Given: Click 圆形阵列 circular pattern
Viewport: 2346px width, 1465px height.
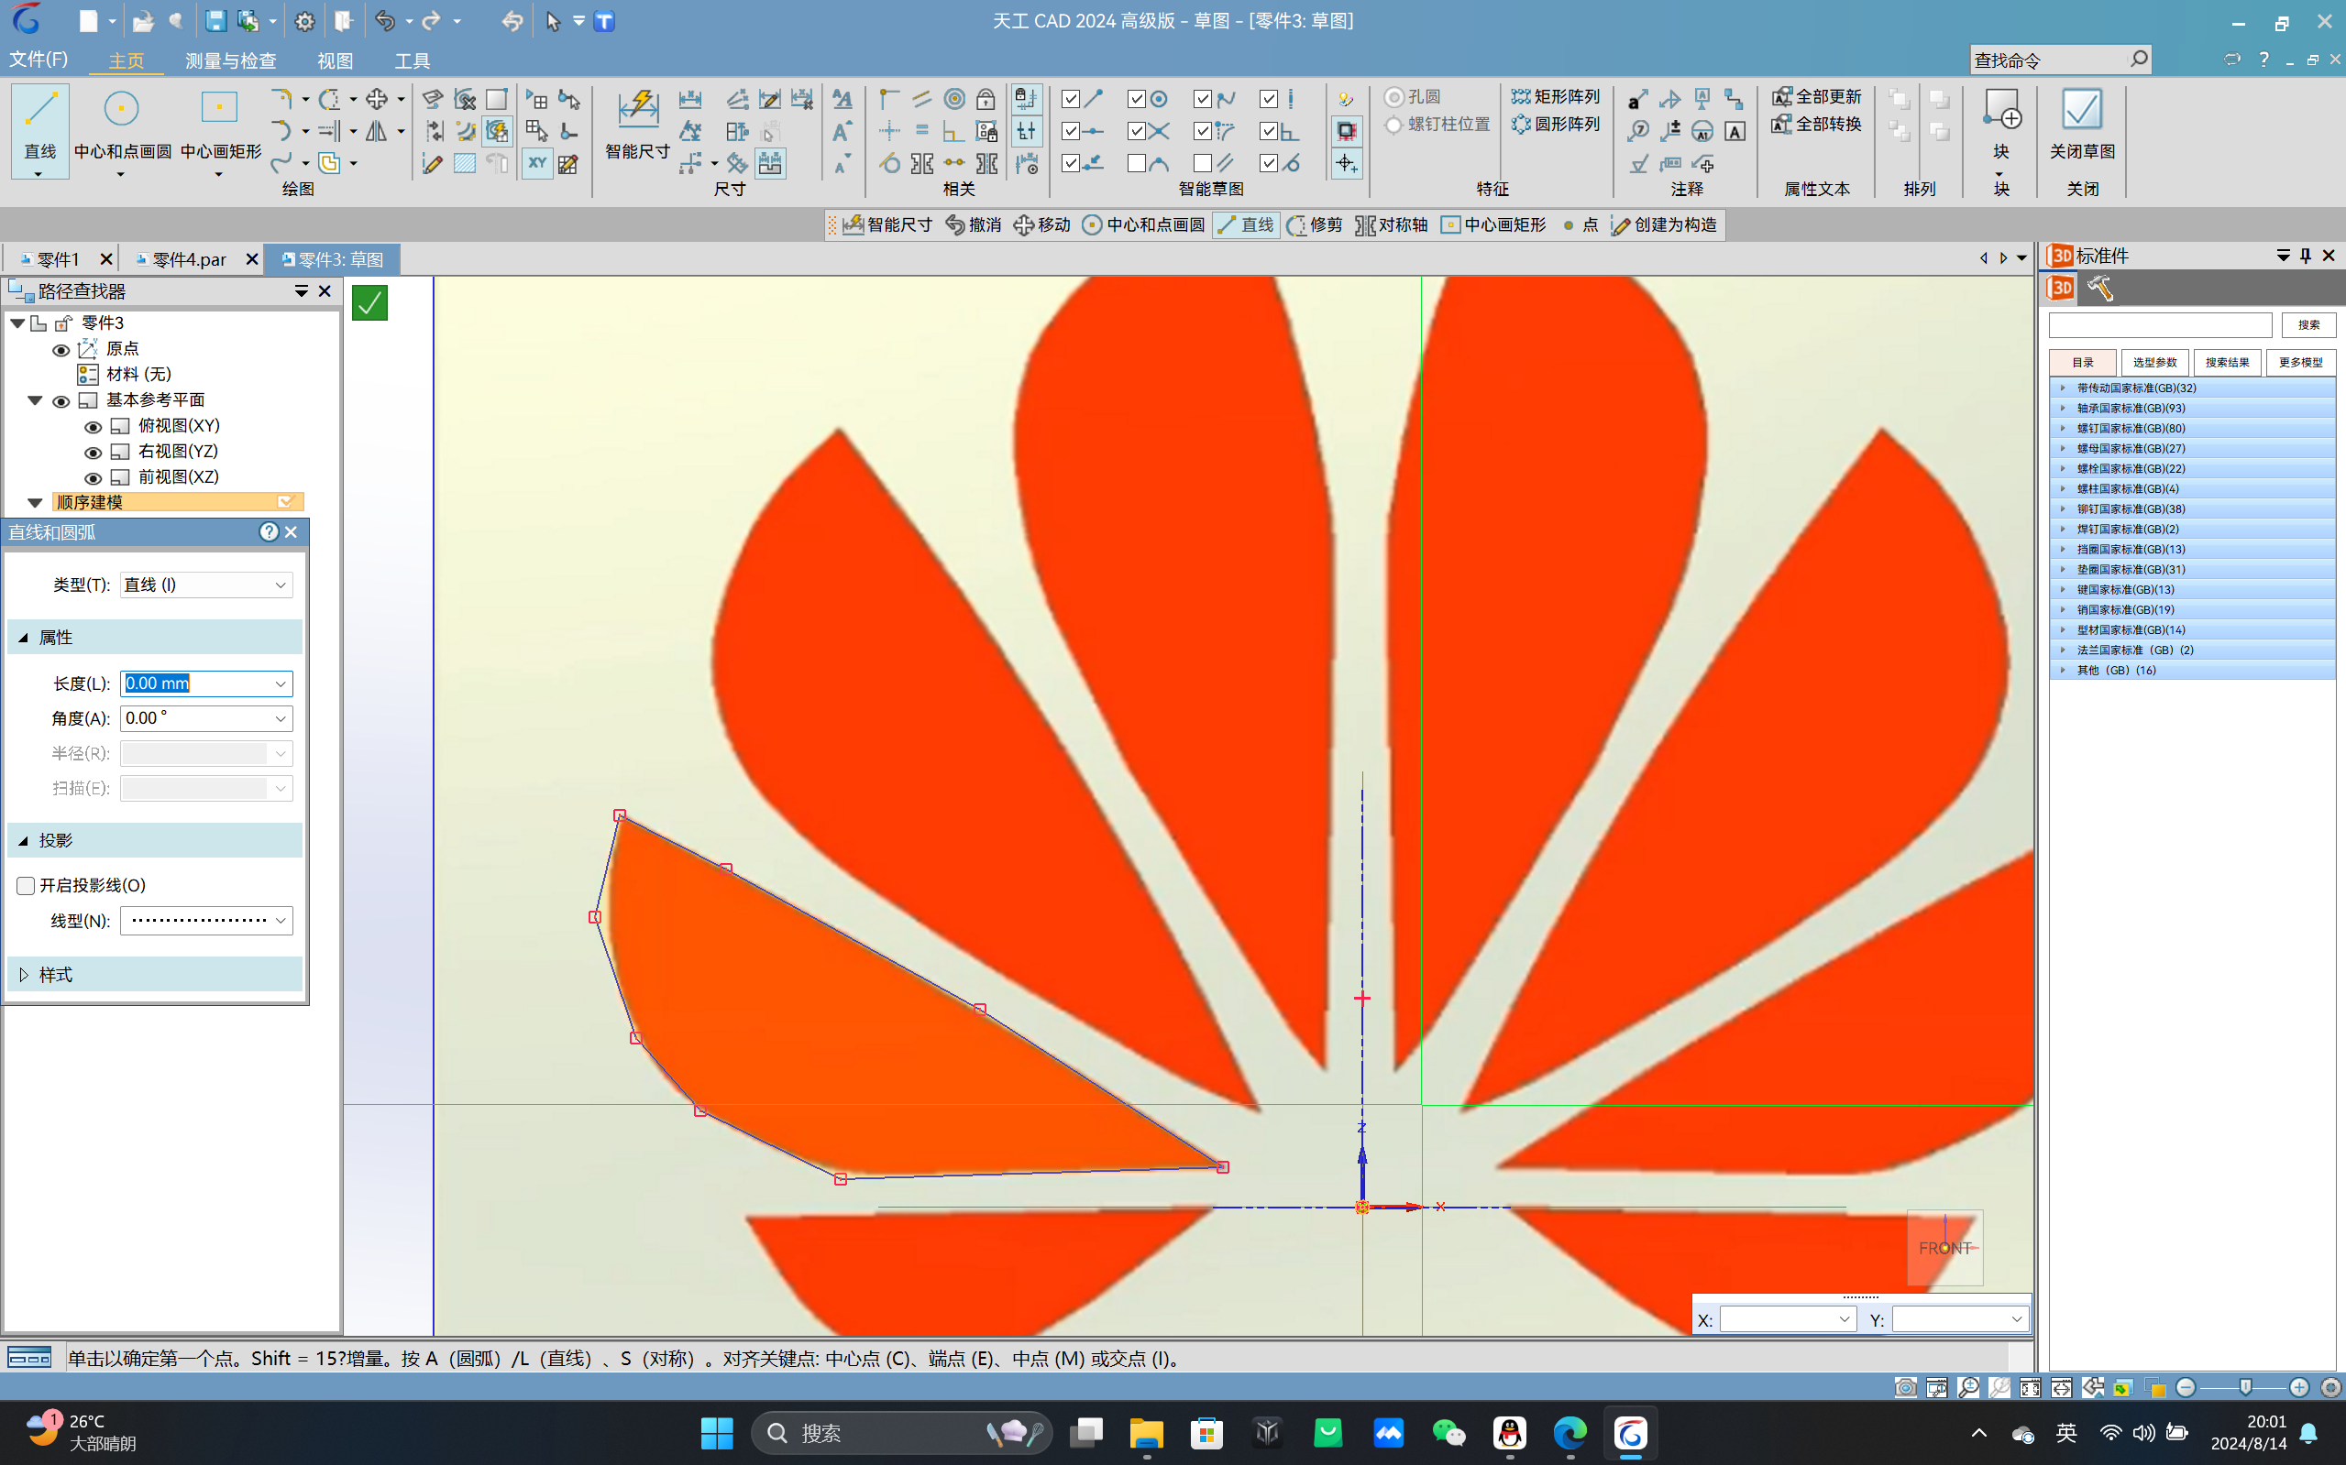Looking at the screenshot, I should (x=1555, y=124).
